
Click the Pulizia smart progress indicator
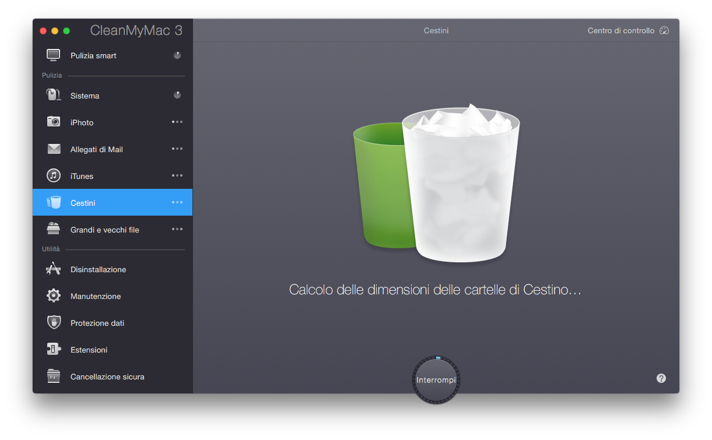(177, 55)
